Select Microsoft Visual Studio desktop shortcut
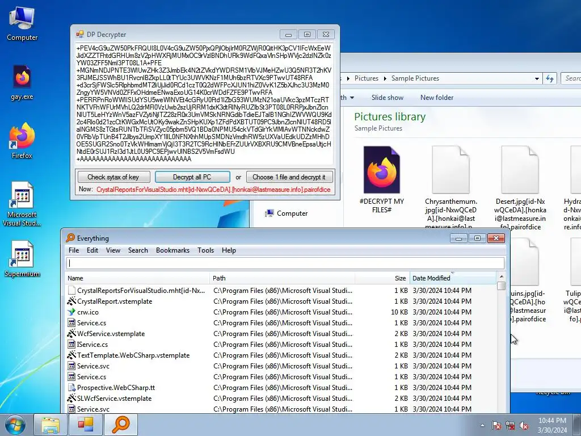581x436 pixels. pyautogui.click(x=22, y=204)
